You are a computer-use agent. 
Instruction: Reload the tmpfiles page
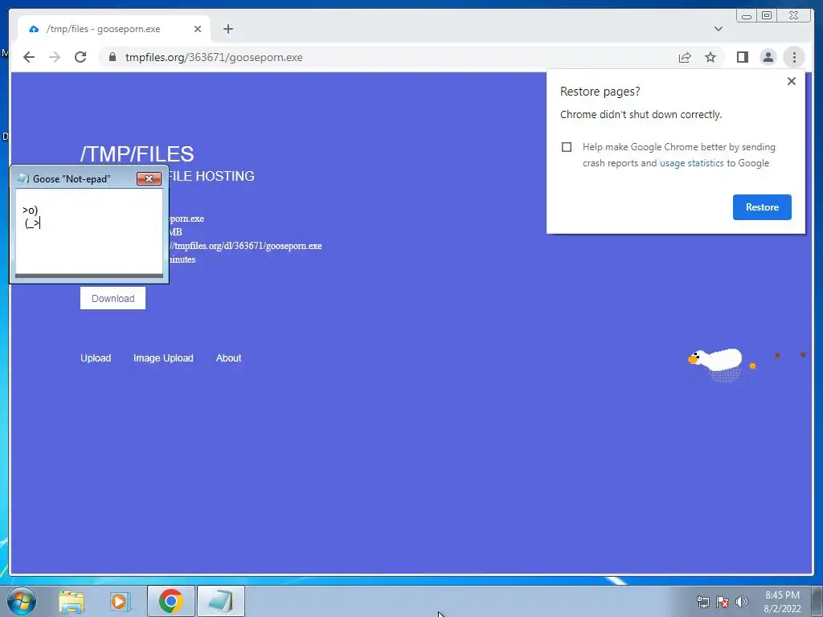[80, 57]
